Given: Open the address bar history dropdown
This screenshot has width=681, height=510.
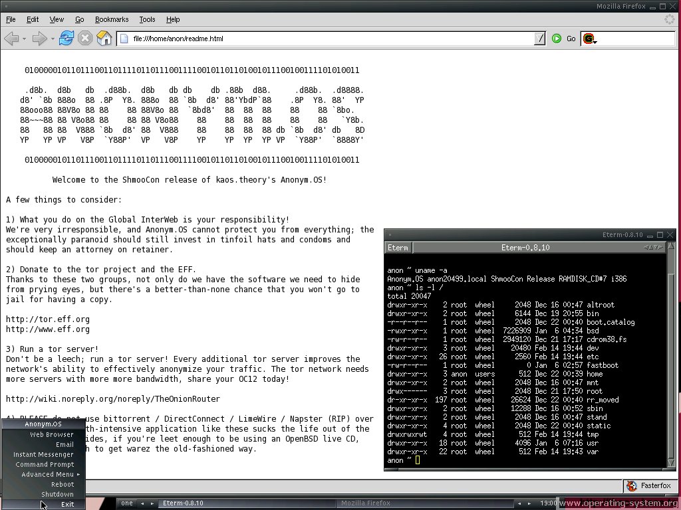Looking at the screenshot, I should point(539,39).
